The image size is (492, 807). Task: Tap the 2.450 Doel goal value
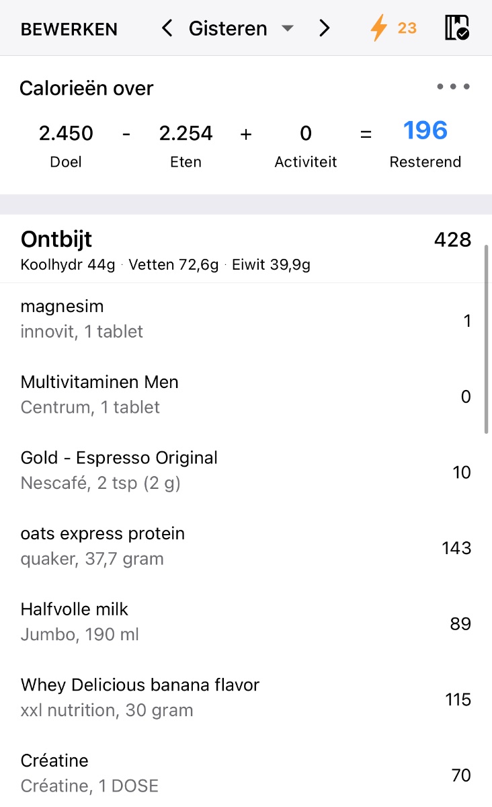pos(66,134)
